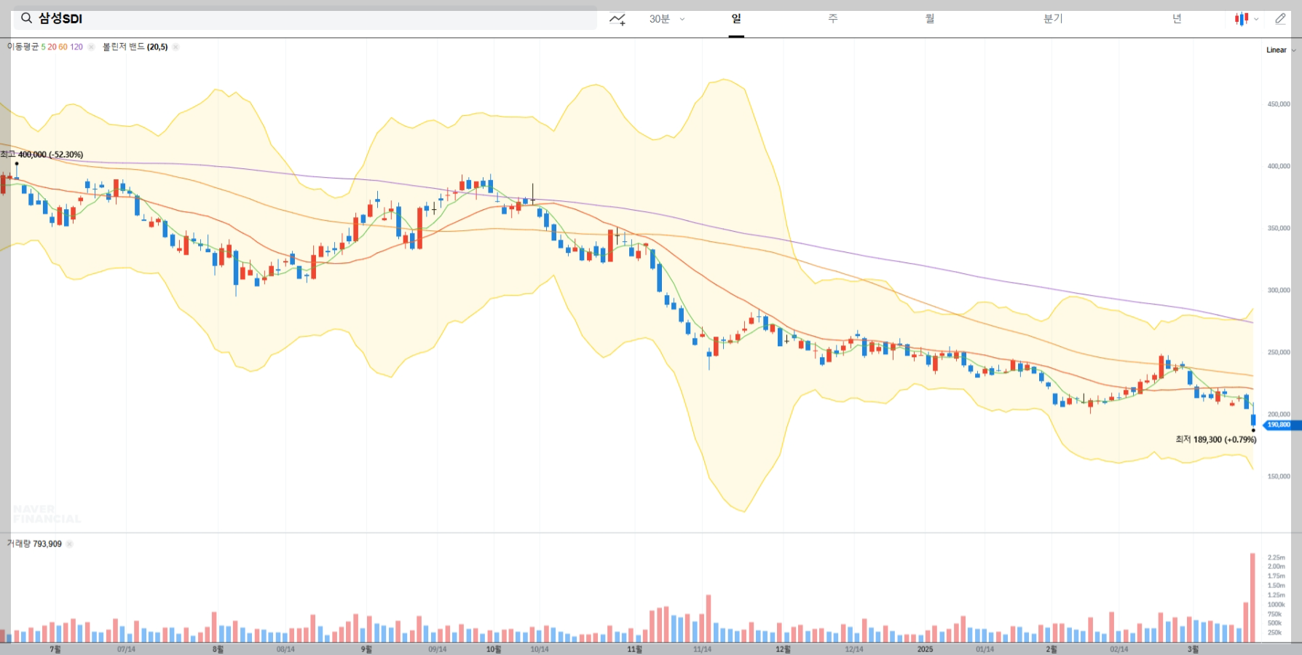Viewport: 1302px width, 655px height.
Task: Open the Linear scale dropdown
Action: [x=1281, y=50]
